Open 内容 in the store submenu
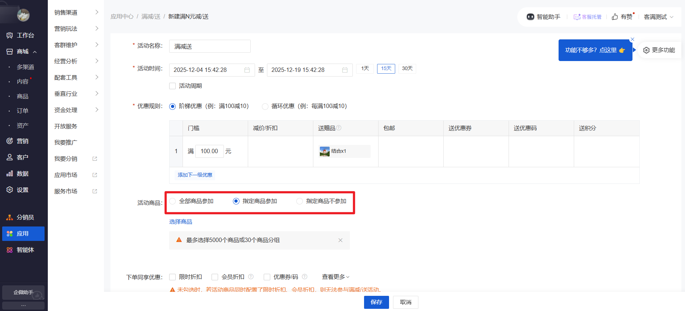 [x=22, y=82]
